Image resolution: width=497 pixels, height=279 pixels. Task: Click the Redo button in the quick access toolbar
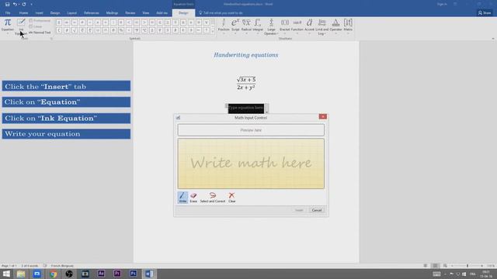click(x=24, y=4)
